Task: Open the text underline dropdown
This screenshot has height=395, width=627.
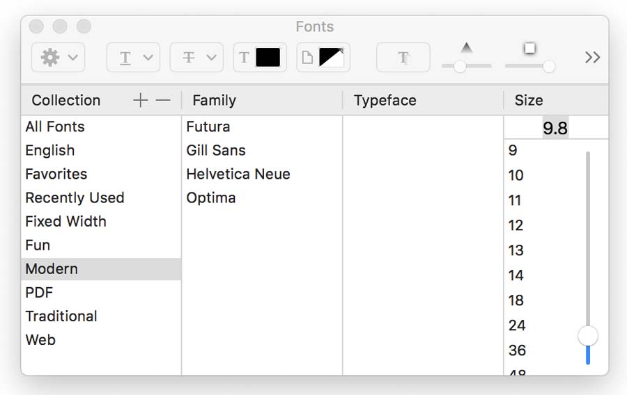Action: [x=133, y=58]
